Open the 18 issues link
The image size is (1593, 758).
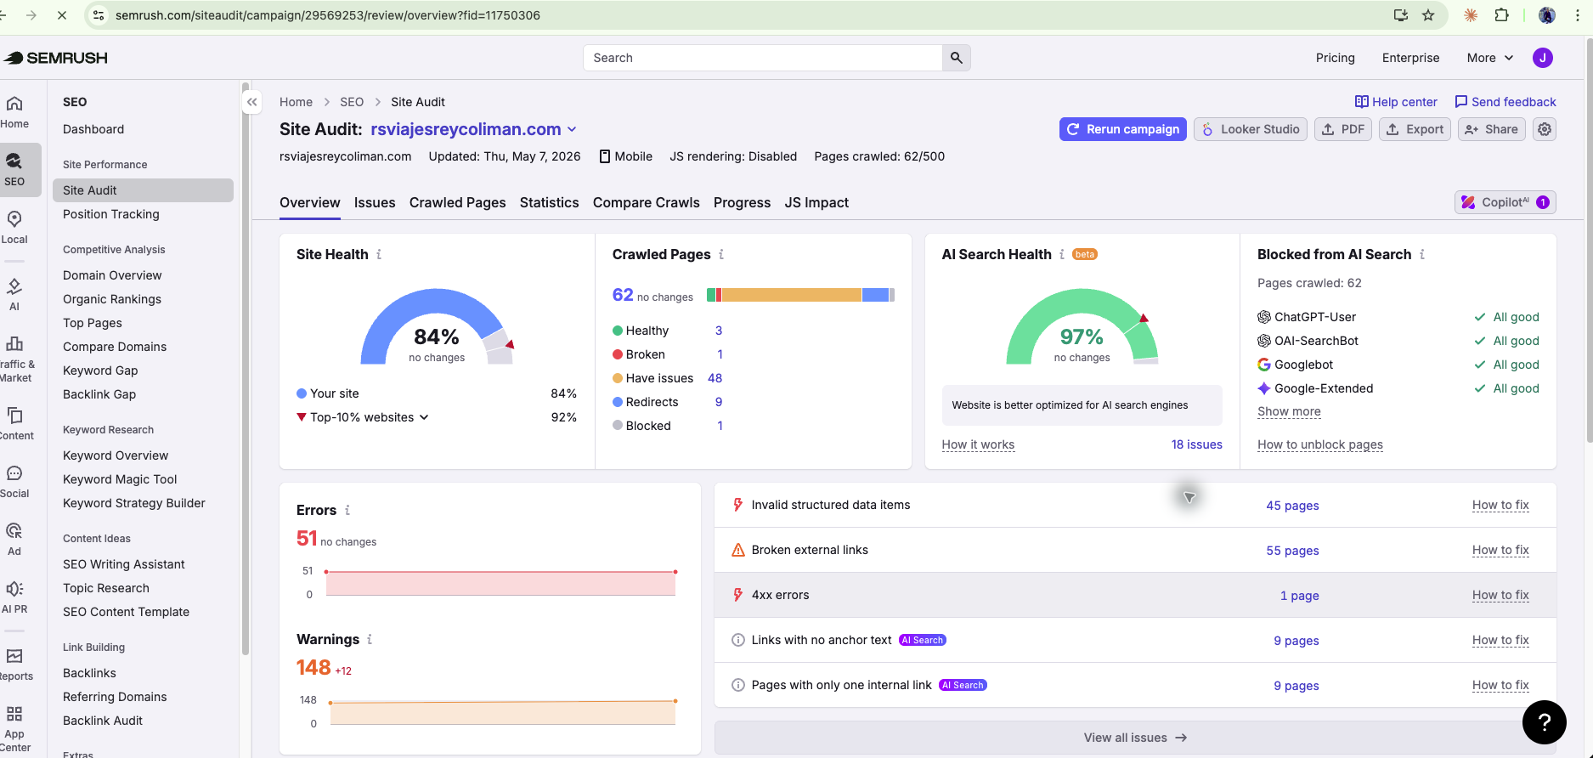tap(1197, 444)
